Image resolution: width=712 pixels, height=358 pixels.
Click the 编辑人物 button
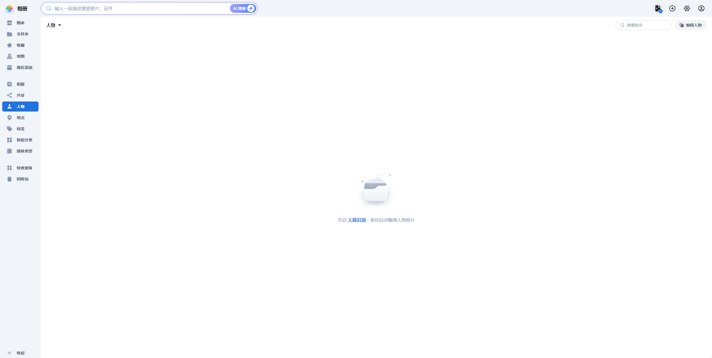[x=690, y=25]
